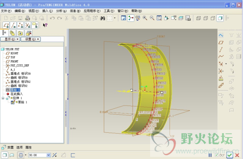The image size is (243, 159).
Task: Toggle datum plane display icon
Action: click(x=6, y=25)
